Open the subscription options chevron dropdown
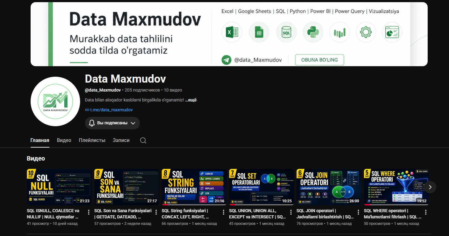This screenshot has height=236, width=449. click(133, 123)
